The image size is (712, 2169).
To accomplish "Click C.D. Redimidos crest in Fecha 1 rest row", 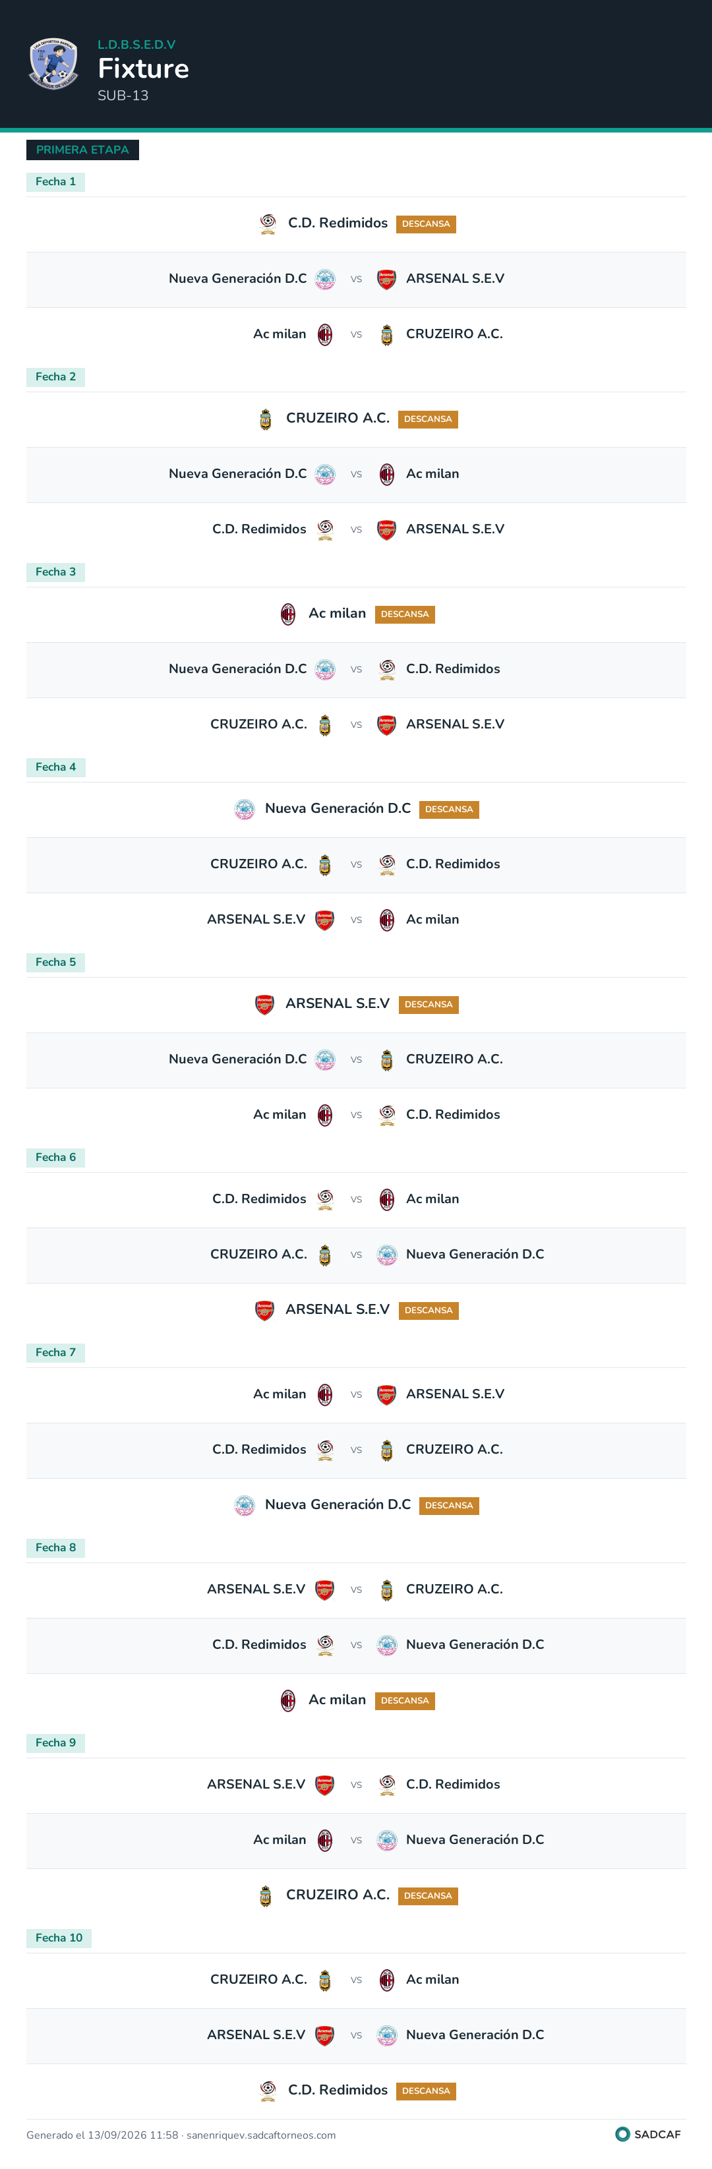I will click(x=268, y=224).
